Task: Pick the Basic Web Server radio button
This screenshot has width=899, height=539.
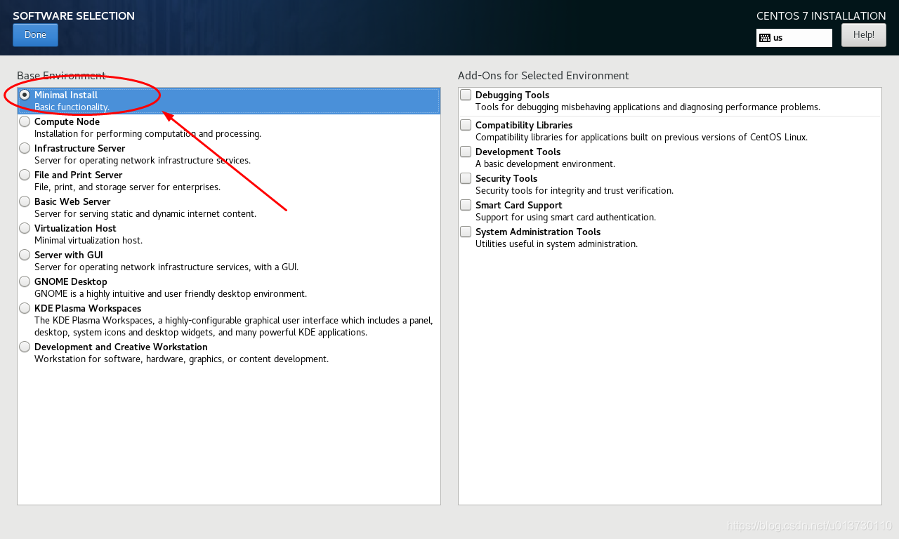Action: [x=25, y=201]
